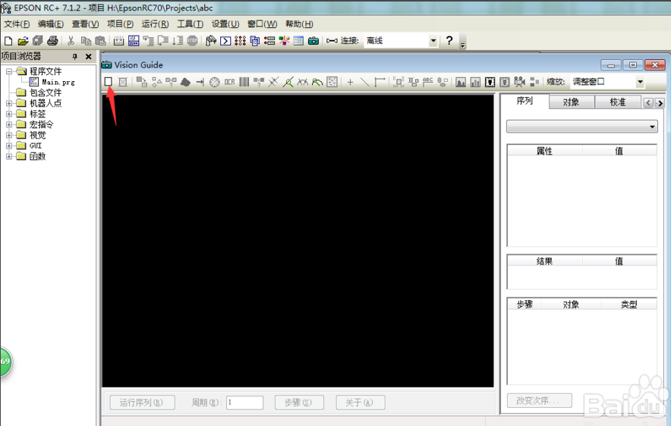The image size is (671, 426).
Task: Open the 工具(T) menu
Action: (190, 24)
